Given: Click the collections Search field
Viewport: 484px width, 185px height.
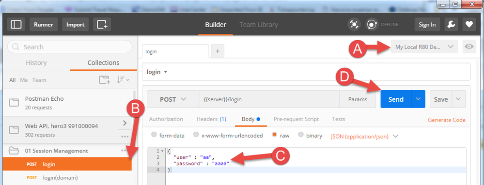Looking at the screenshot, I should point(70,47).
